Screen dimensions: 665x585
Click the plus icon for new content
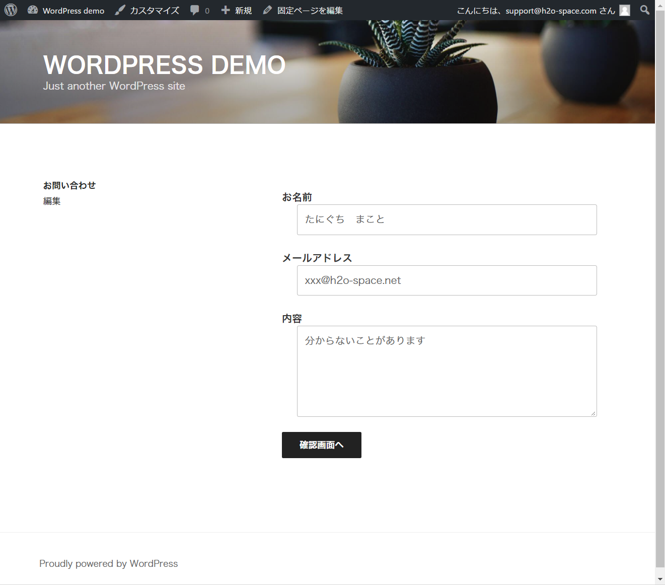pyautogui.click(x=226, y=10)
